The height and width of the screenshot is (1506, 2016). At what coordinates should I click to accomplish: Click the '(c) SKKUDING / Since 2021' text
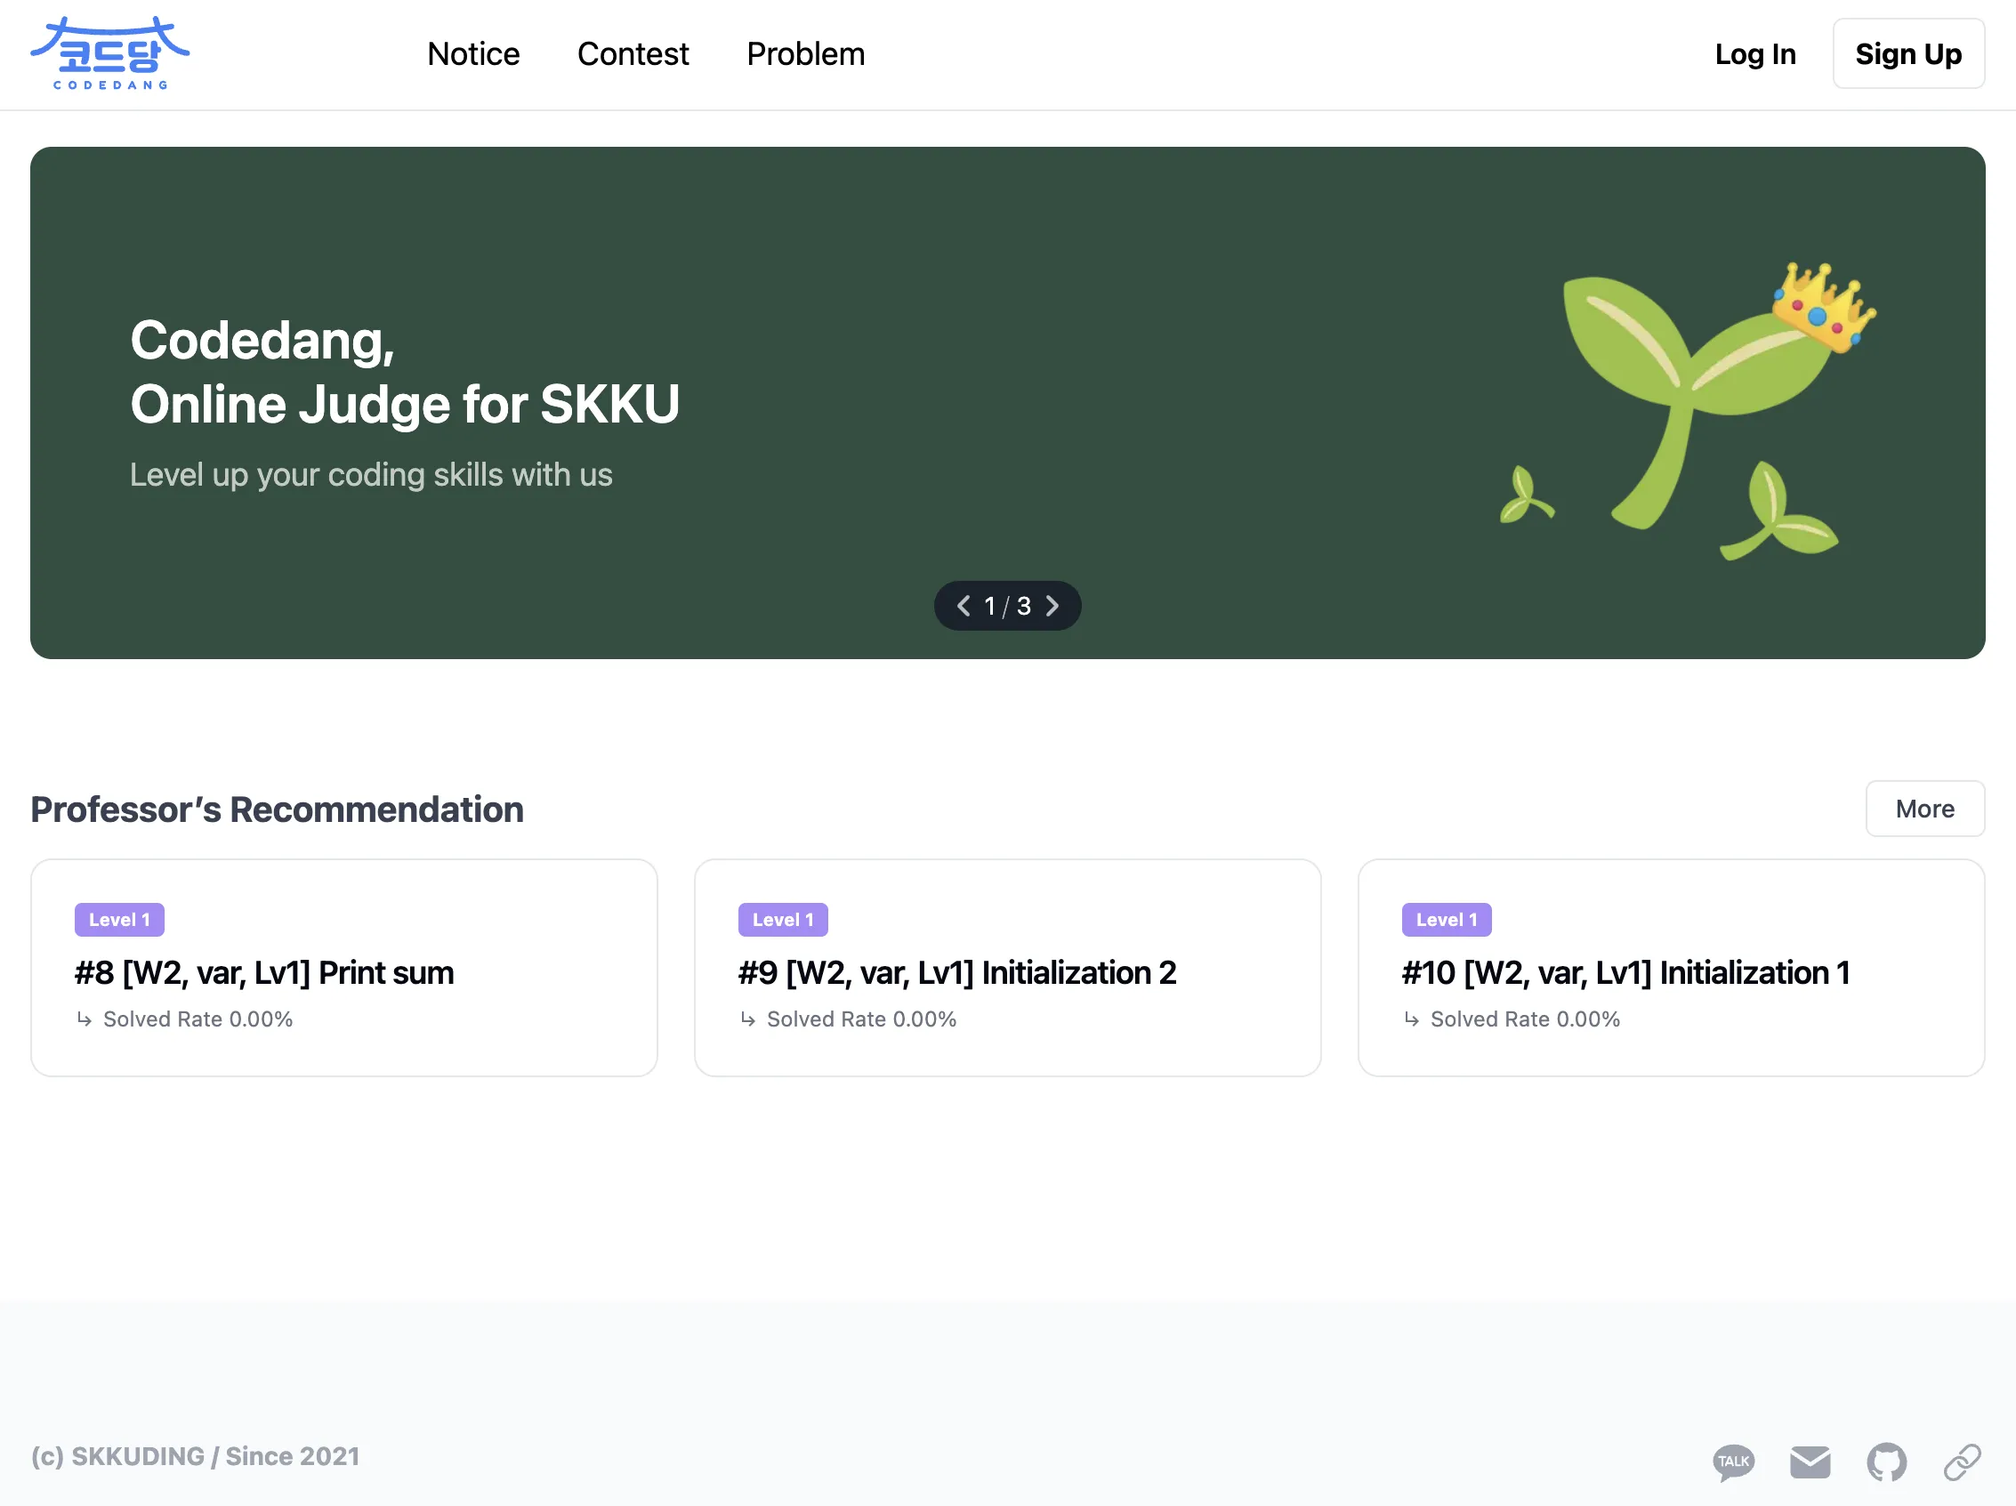pos(195,1456)
